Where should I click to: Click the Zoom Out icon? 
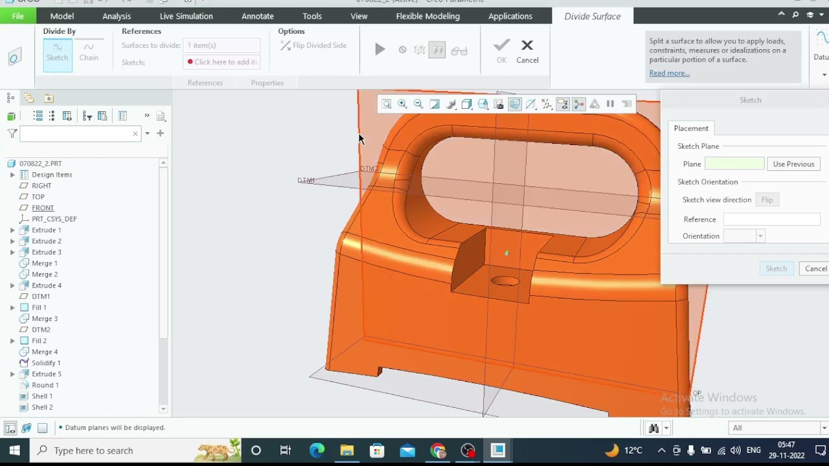(418, 104)
